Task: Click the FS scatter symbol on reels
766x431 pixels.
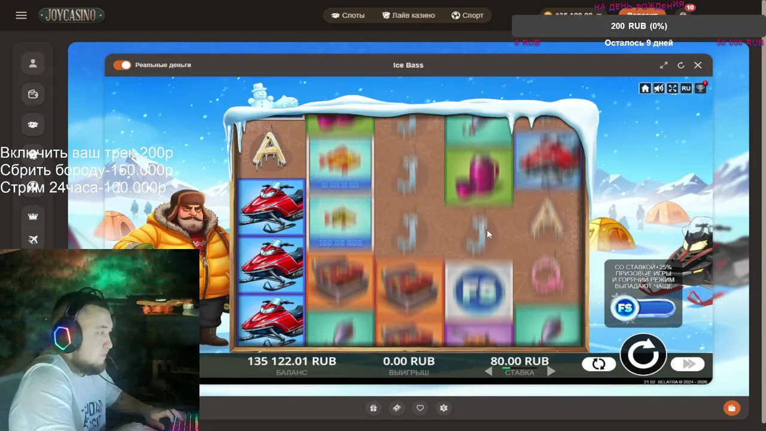Action: coord(478,292)
